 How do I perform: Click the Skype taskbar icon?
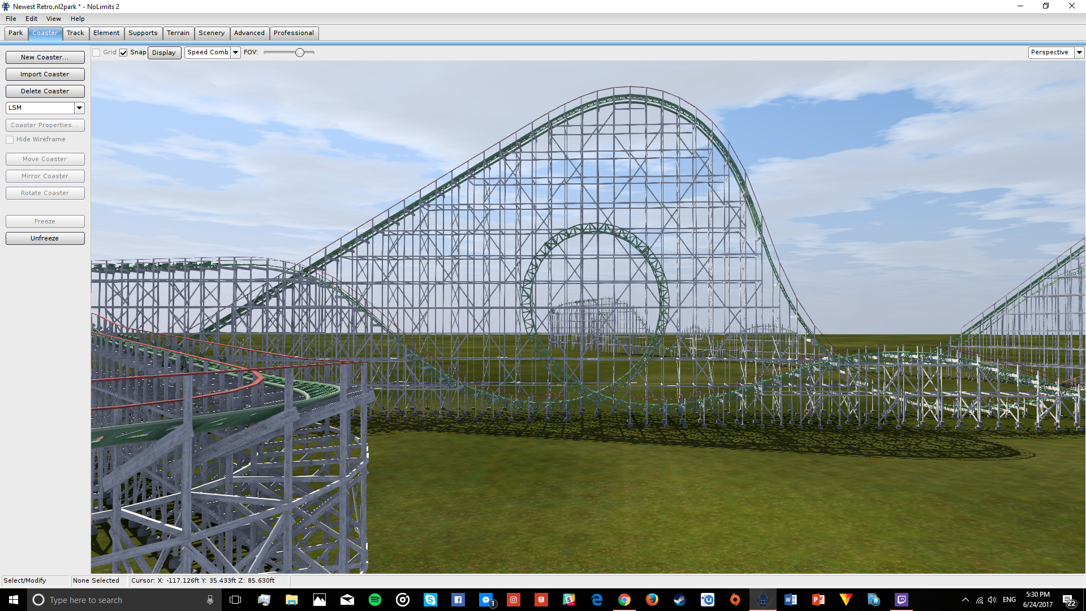click(x=430, y=600)
